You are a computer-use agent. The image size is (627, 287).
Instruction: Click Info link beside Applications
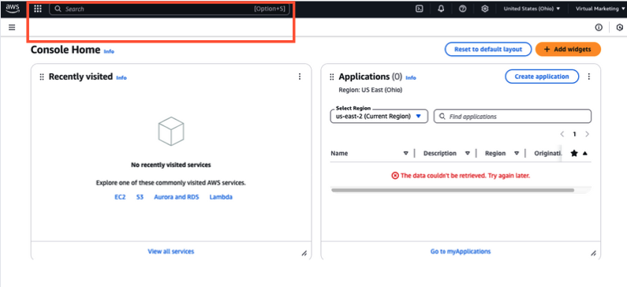(x=411, y=78)
